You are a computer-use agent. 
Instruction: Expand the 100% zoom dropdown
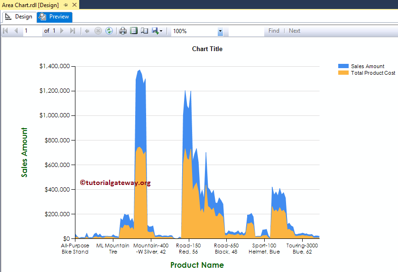pos(220,31)
